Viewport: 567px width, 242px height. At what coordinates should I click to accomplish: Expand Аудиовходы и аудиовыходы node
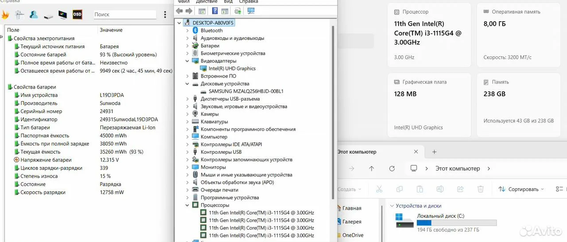tap(187, 38)
